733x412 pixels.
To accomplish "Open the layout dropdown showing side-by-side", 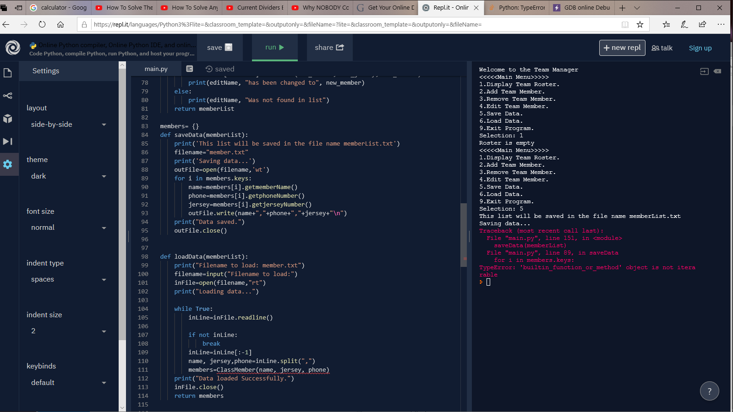I will pyautogui.click(x=68, y=124).
